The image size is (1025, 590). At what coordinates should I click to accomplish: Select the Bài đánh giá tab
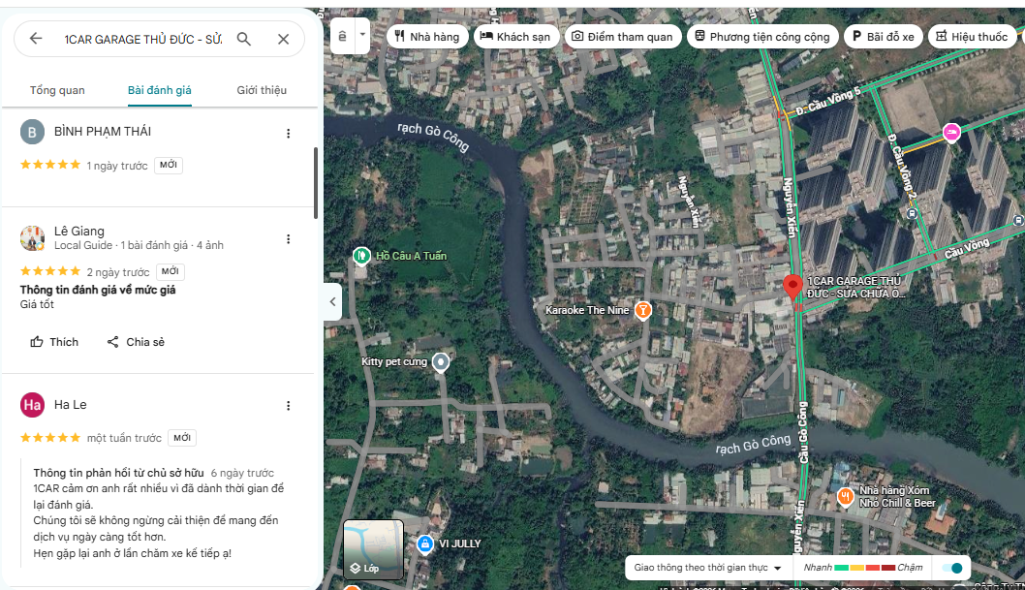pos(160,90)
